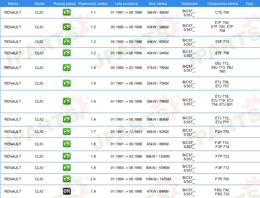Click the Opis column header
Viewport: 260px width, 198px height.
tap(249, 4)
